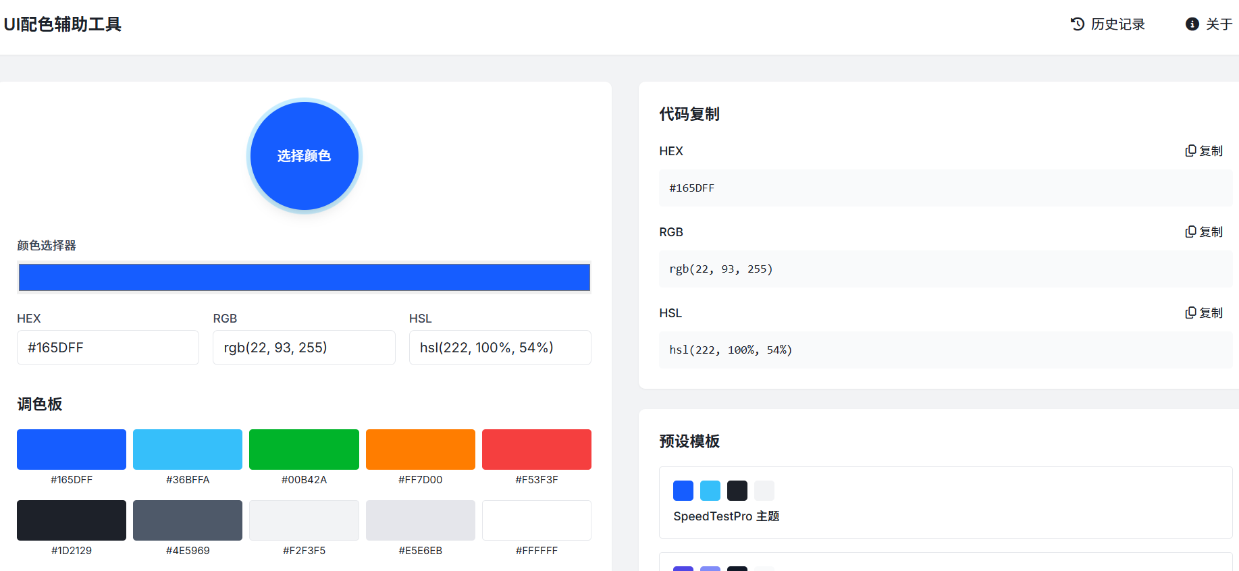Select the #36BFFA light blue swatch
1239x571 pixels.
pos(188,450)
